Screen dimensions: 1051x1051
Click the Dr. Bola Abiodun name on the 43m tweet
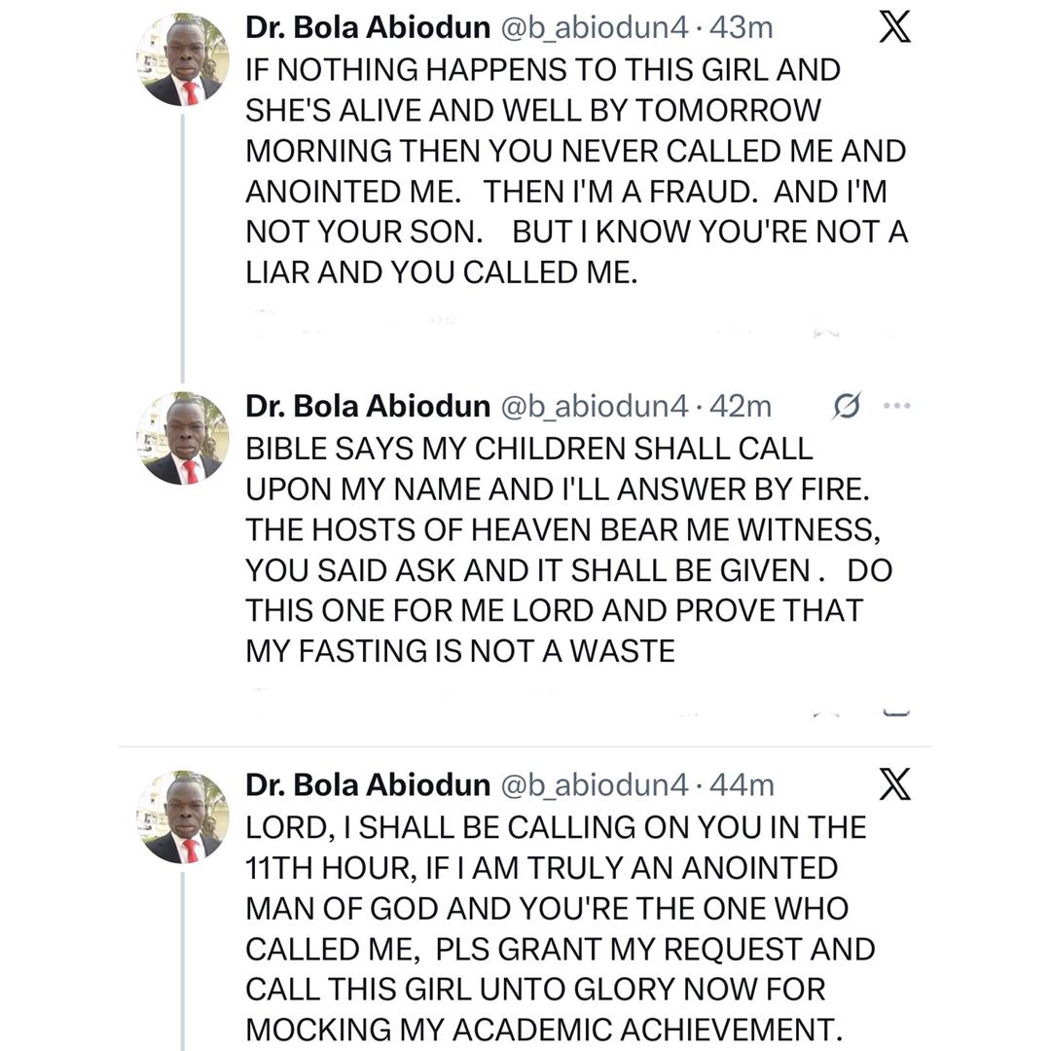(x=367, y=28)
